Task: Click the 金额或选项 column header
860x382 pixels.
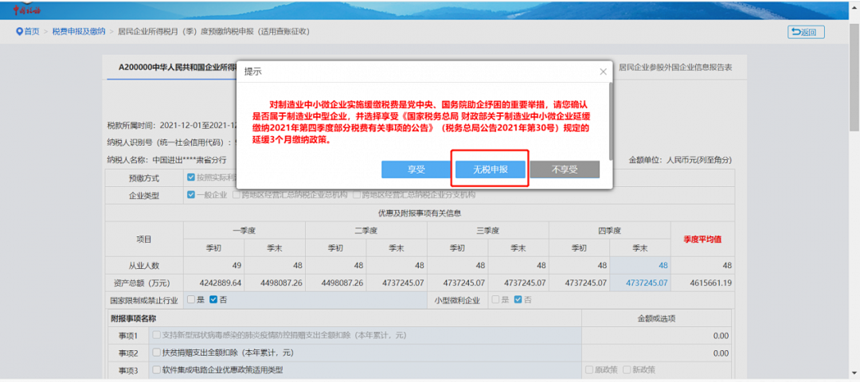Action: point(656,318)
